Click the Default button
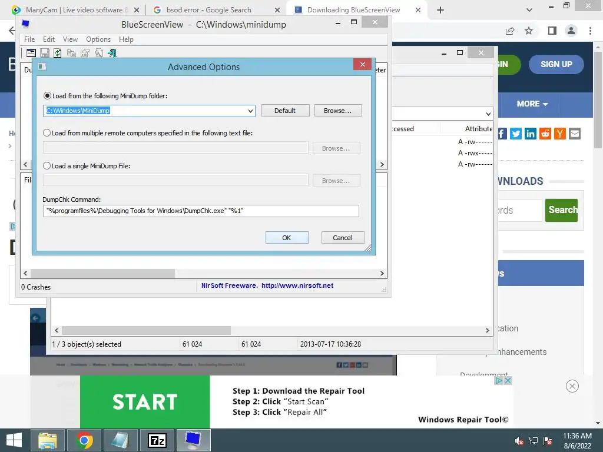 pos(285,110)
